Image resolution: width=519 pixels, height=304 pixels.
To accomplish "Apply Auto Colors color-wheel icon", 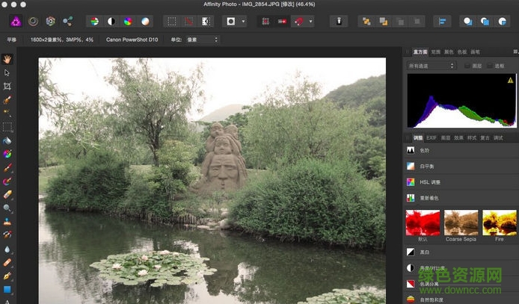I will point(128,22).
